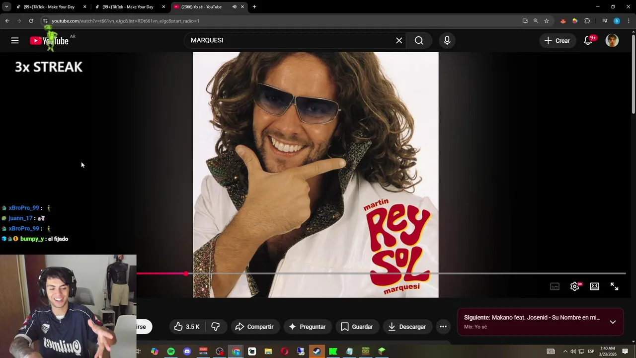Screen dimensions: 636x358
Task: Open the more actions three-dot menu
Action: pos(443,327)
